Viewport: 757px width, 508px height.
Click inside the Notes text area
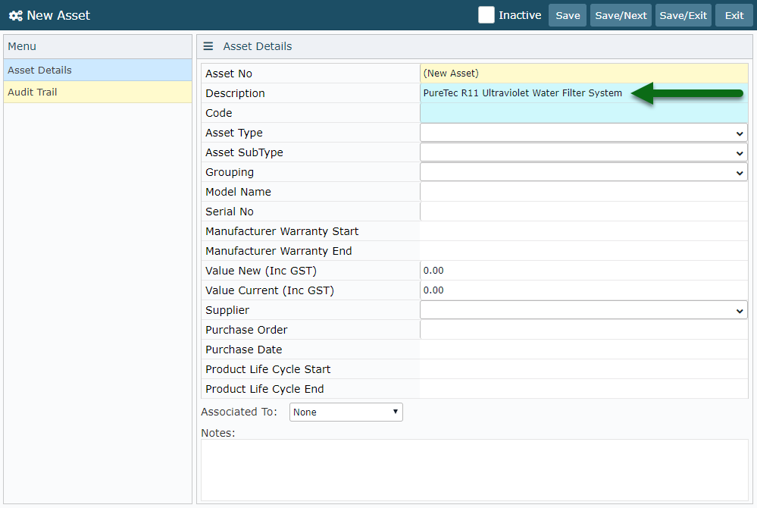coord(474,470)
